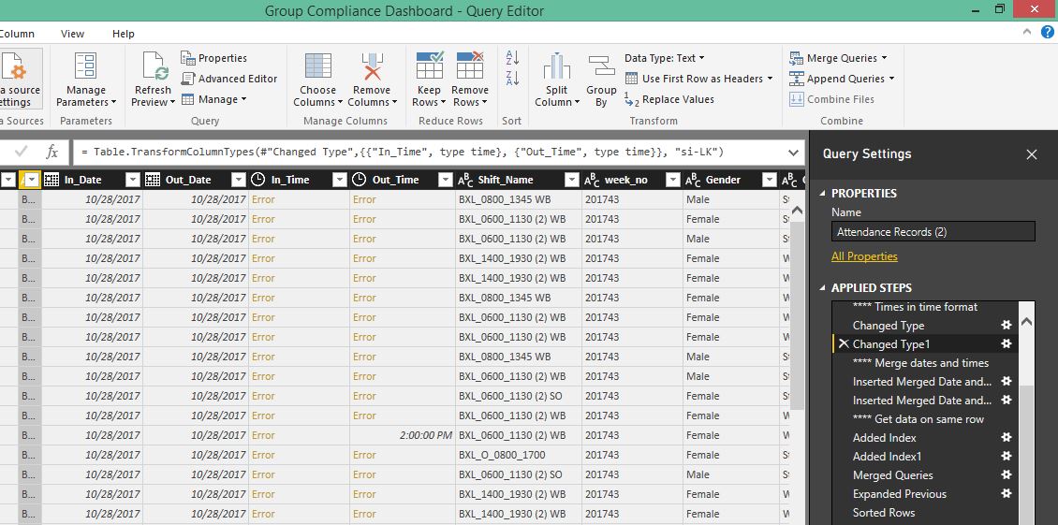
Task: Open filter dropdown for Out_Time column
Action: (446, 180)
